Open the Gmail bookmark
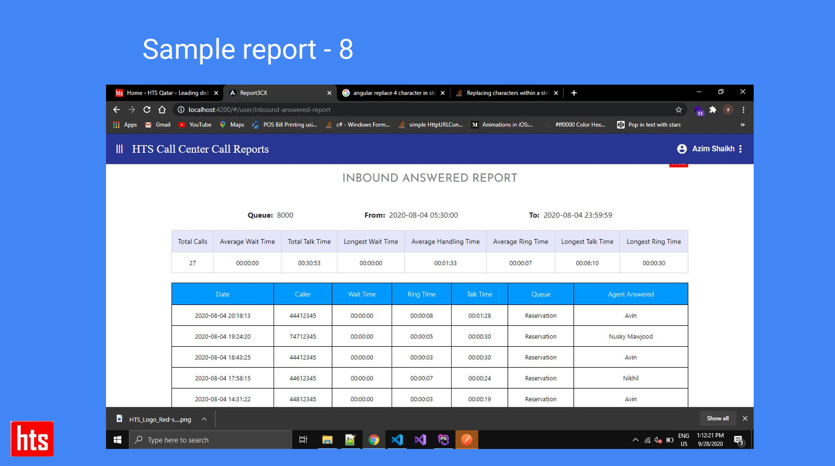The height and width of the screenshot is (466, 835). click(158, 125)
